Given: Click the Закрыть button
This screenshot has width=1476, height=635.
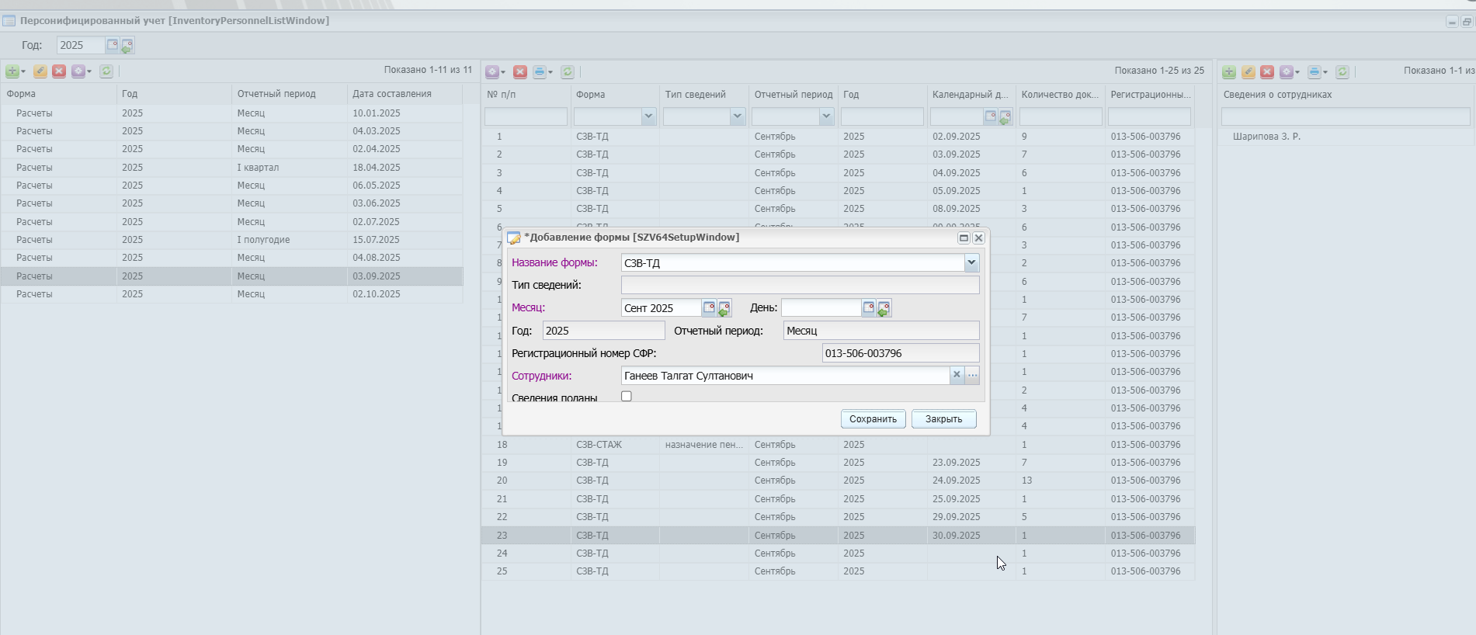Looking at the screenshot, I should click(944, 419).
